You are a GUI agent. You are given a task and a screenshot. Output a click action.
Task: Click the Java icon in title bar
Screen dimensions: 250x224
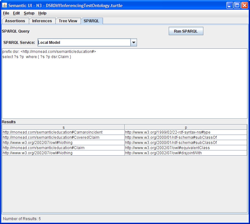point(5,5)
